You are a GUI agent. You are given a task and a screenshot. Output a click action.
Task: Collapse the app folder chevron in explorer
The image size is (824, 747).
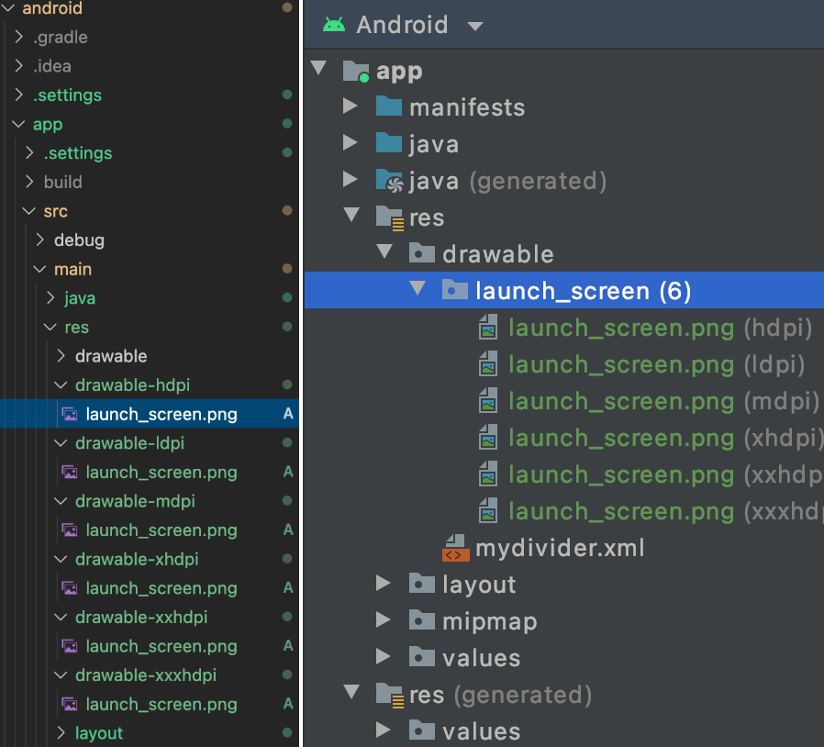pos(19,124)
